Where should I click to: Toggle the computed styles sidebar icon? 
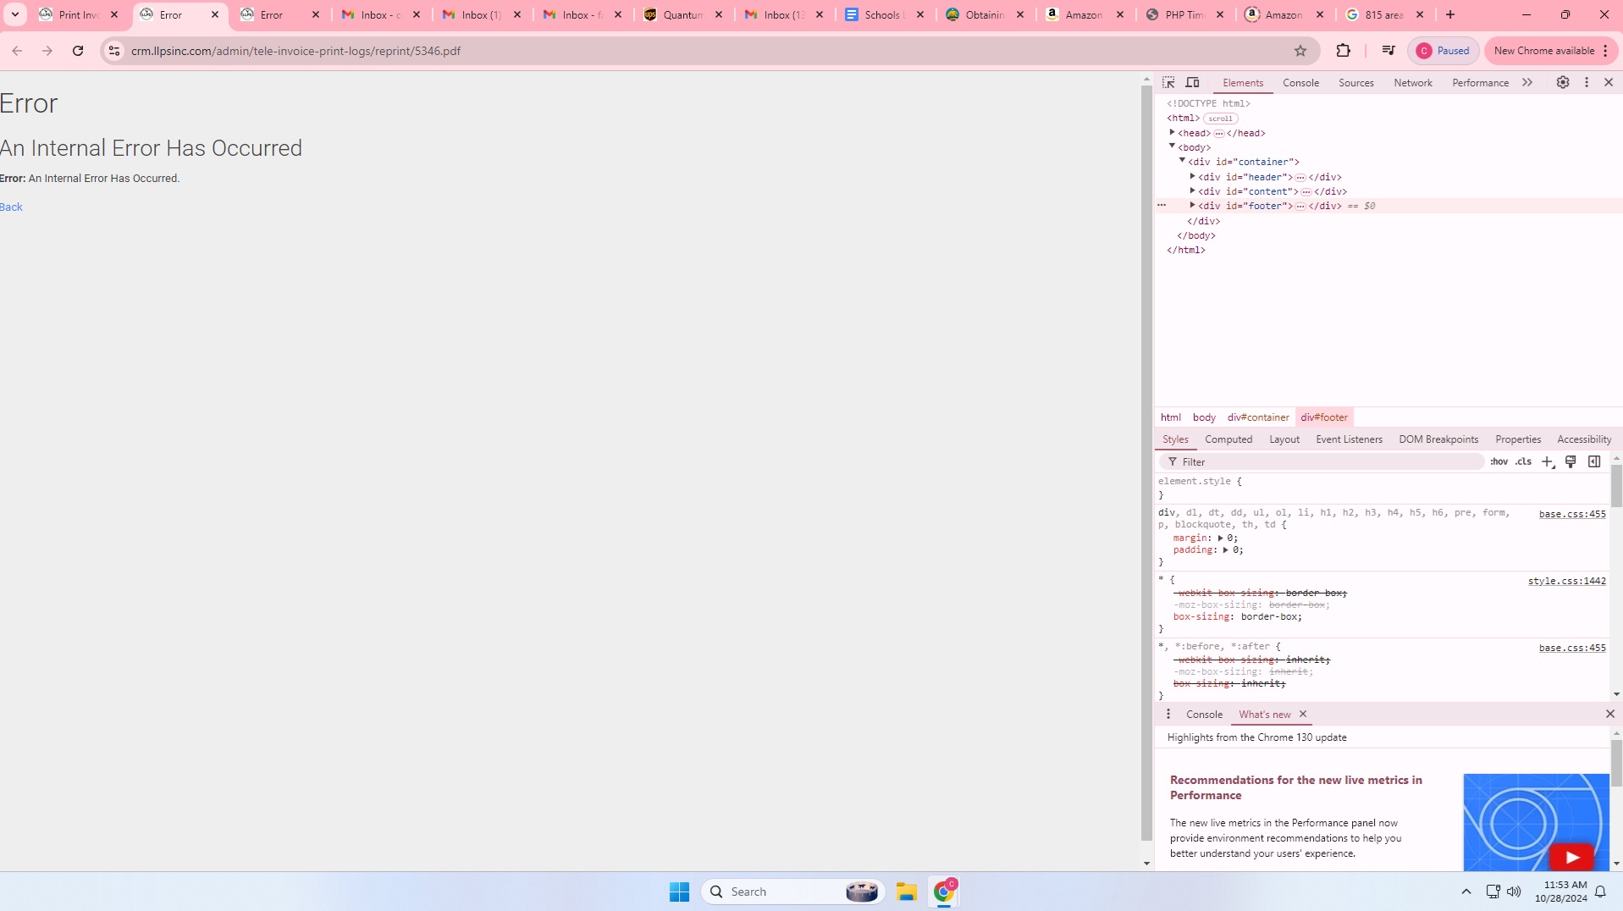(x=1594, y=461)
